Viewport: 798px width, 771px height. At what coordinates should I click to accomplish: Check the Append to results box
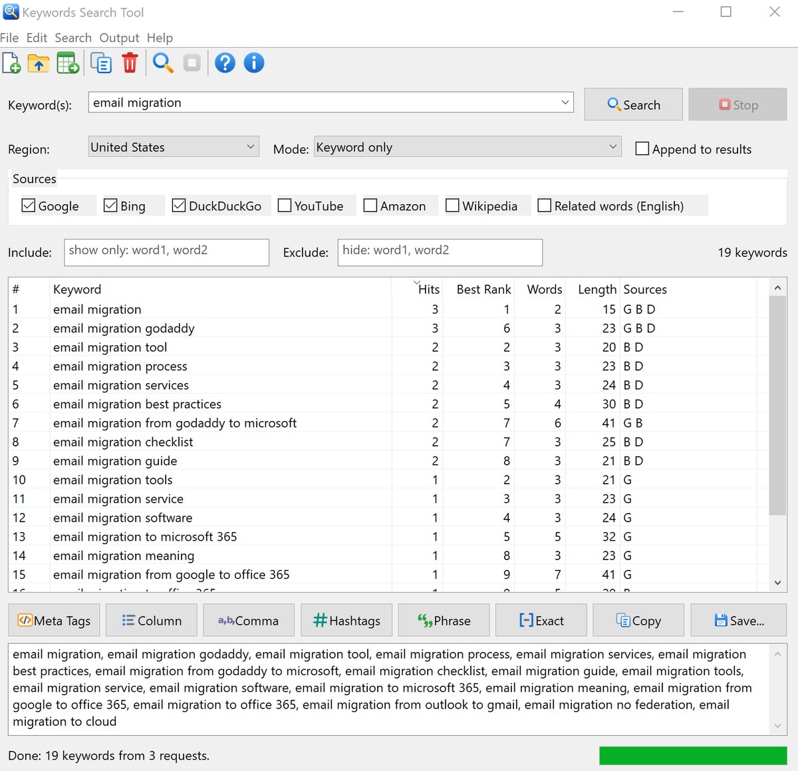coord(642,148)
